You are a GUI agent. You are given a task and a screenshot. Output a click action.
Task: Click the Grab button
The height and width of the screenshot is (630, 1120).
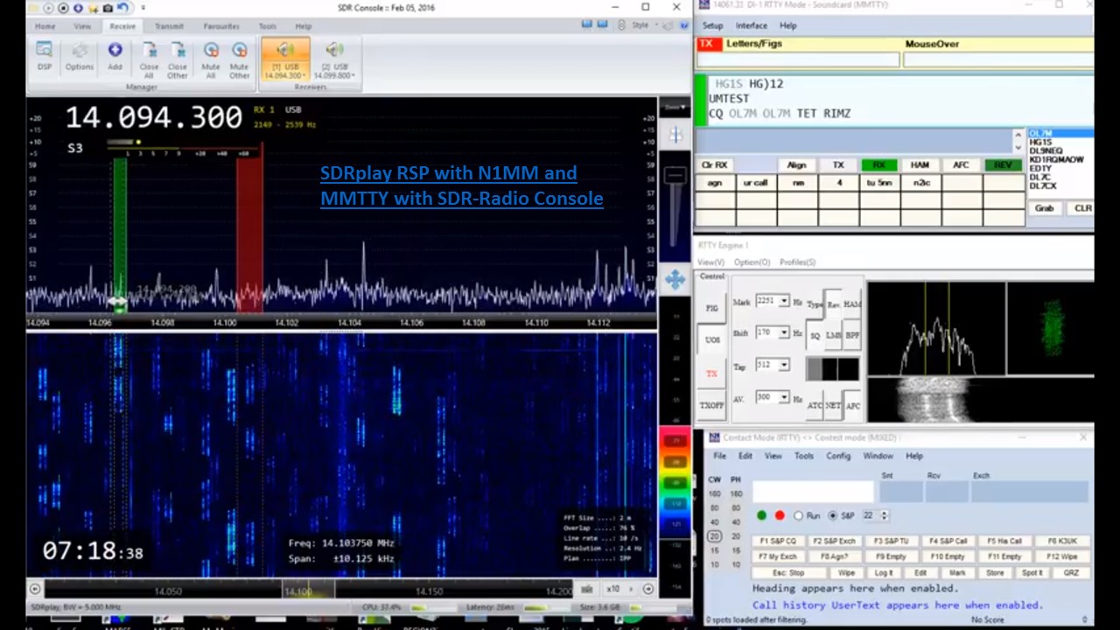coord(1045,208)
